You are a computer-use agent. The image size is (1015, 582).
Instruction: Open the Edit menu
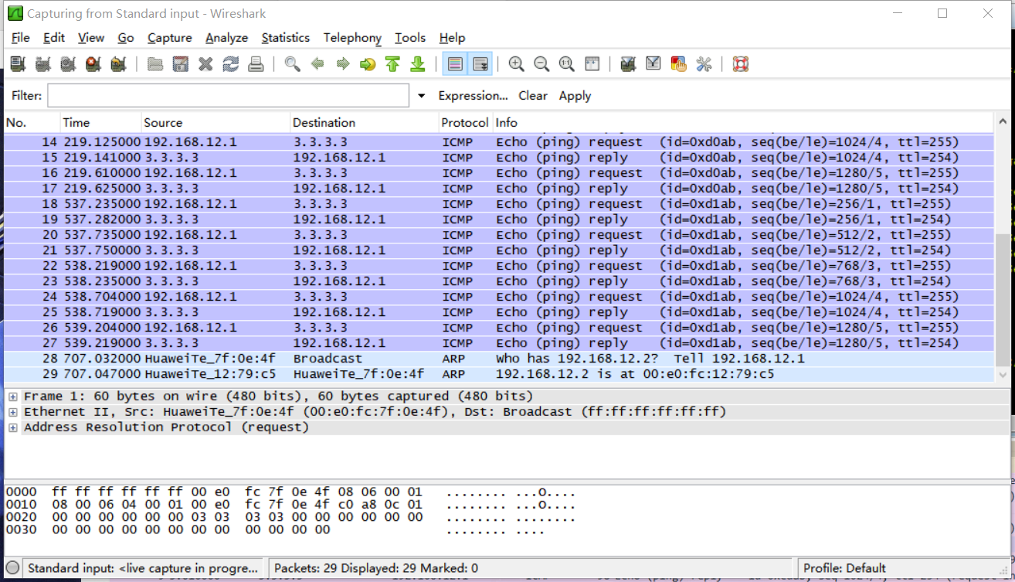[x=54, y=38]
